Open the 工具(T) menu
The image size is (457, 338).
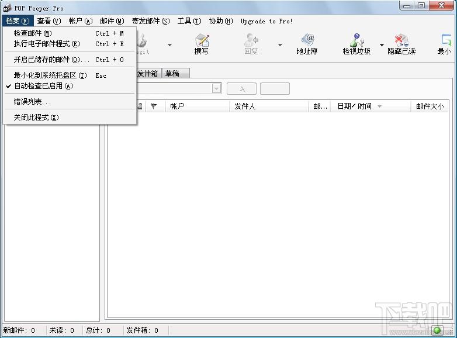pyautogui.click(x=189, y=21)
